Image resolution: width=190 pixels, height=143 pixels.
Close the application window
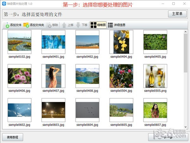[x=184, y=3]
